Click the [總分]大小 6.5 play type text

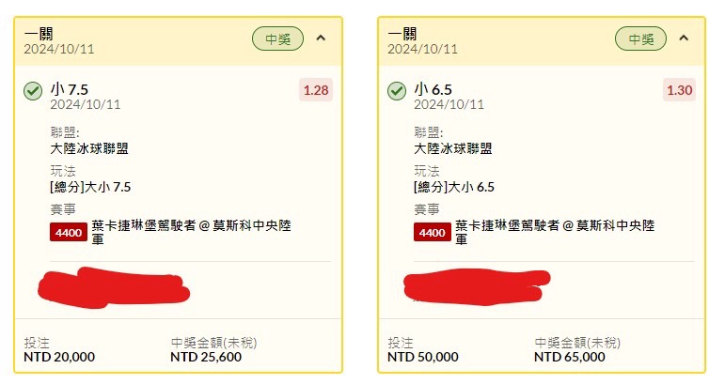[454, 187]
